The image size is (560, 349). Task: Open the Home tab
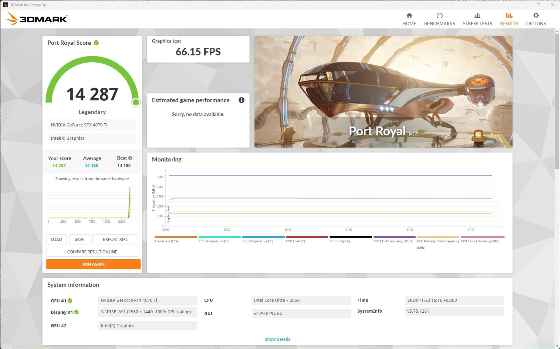pos(409,19)
